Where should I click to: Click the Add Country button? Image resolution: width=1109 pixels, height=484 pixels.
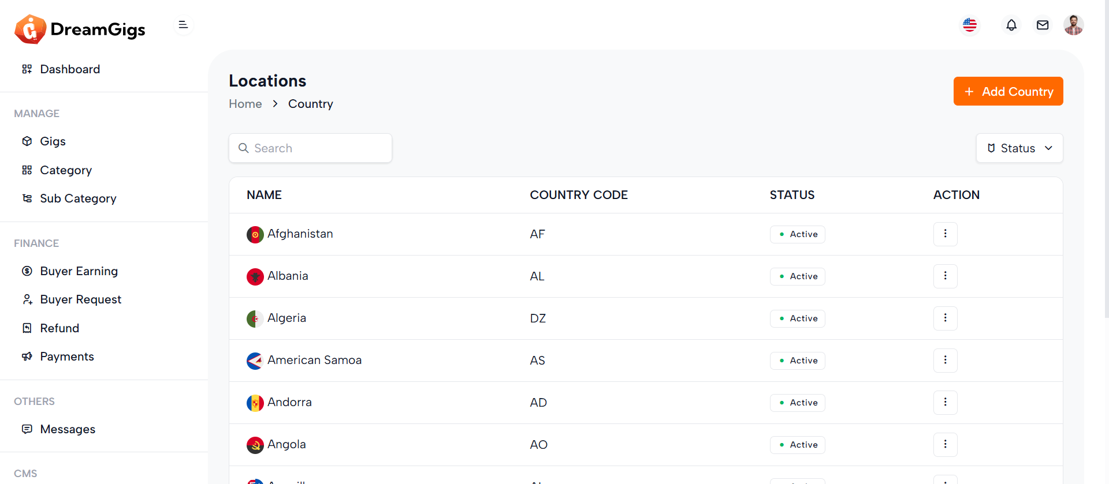point(1008,91)
